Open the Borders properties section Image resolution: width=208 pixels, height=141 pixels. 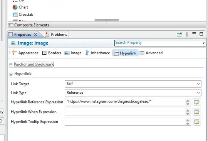[52, 53]
